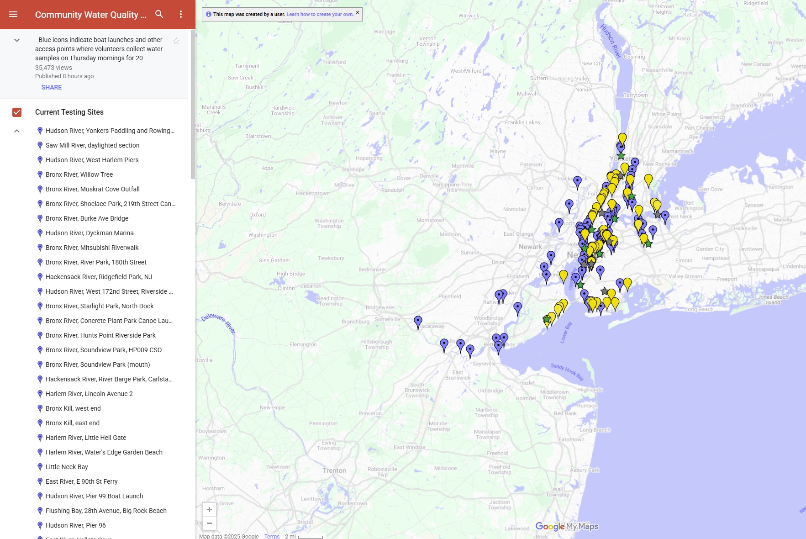Select East River, E 90th St Ferry
The height and width of the screenshot is (539, 806).
[x=82, y=481]
